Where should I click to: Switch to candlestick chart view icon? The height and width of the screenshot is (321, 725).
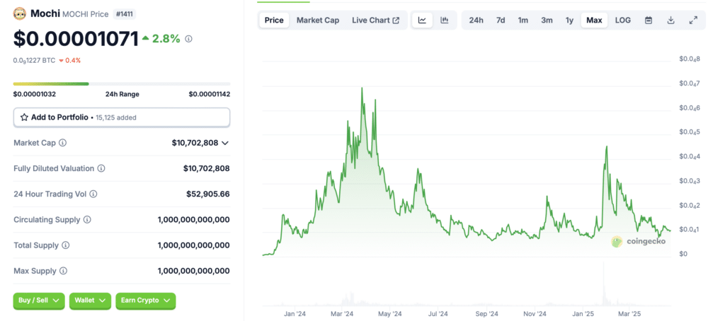pos(445,21)
